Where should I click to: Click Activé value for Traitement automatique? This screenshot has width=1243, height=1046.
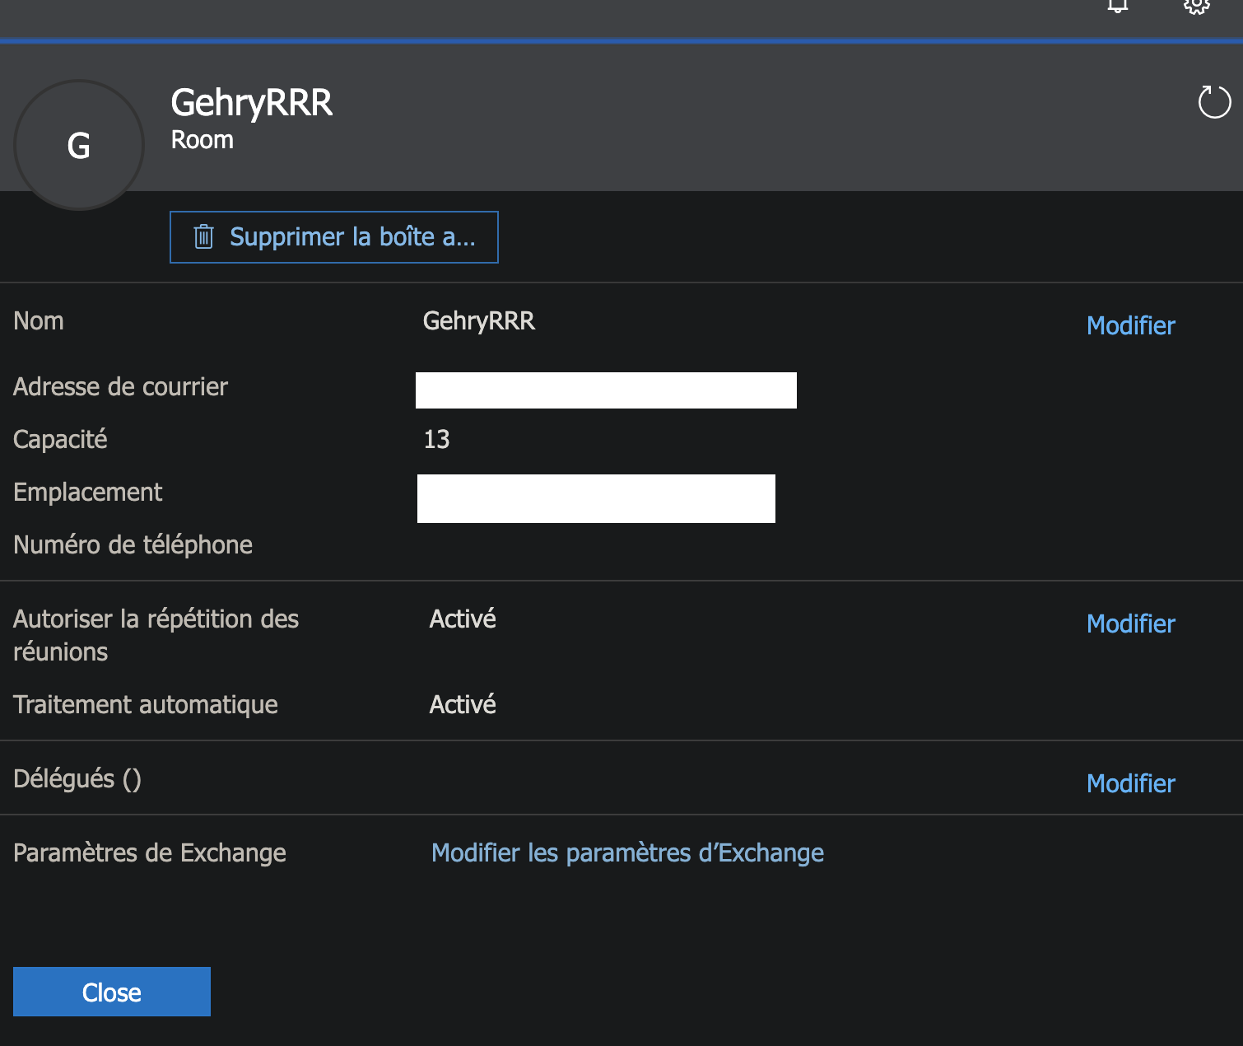coord(463,704)
